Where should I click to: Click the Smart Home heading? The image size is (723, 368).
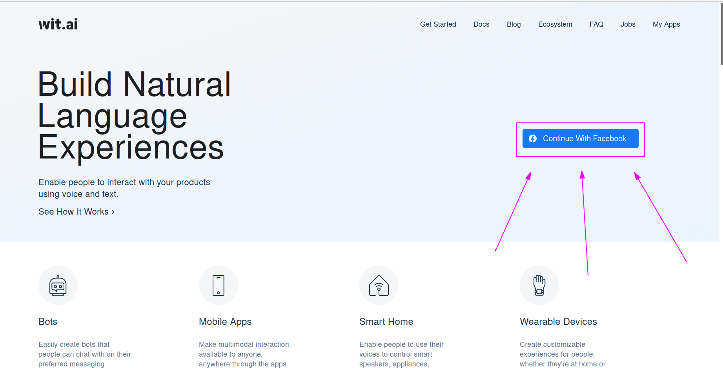tap(386, 322)
